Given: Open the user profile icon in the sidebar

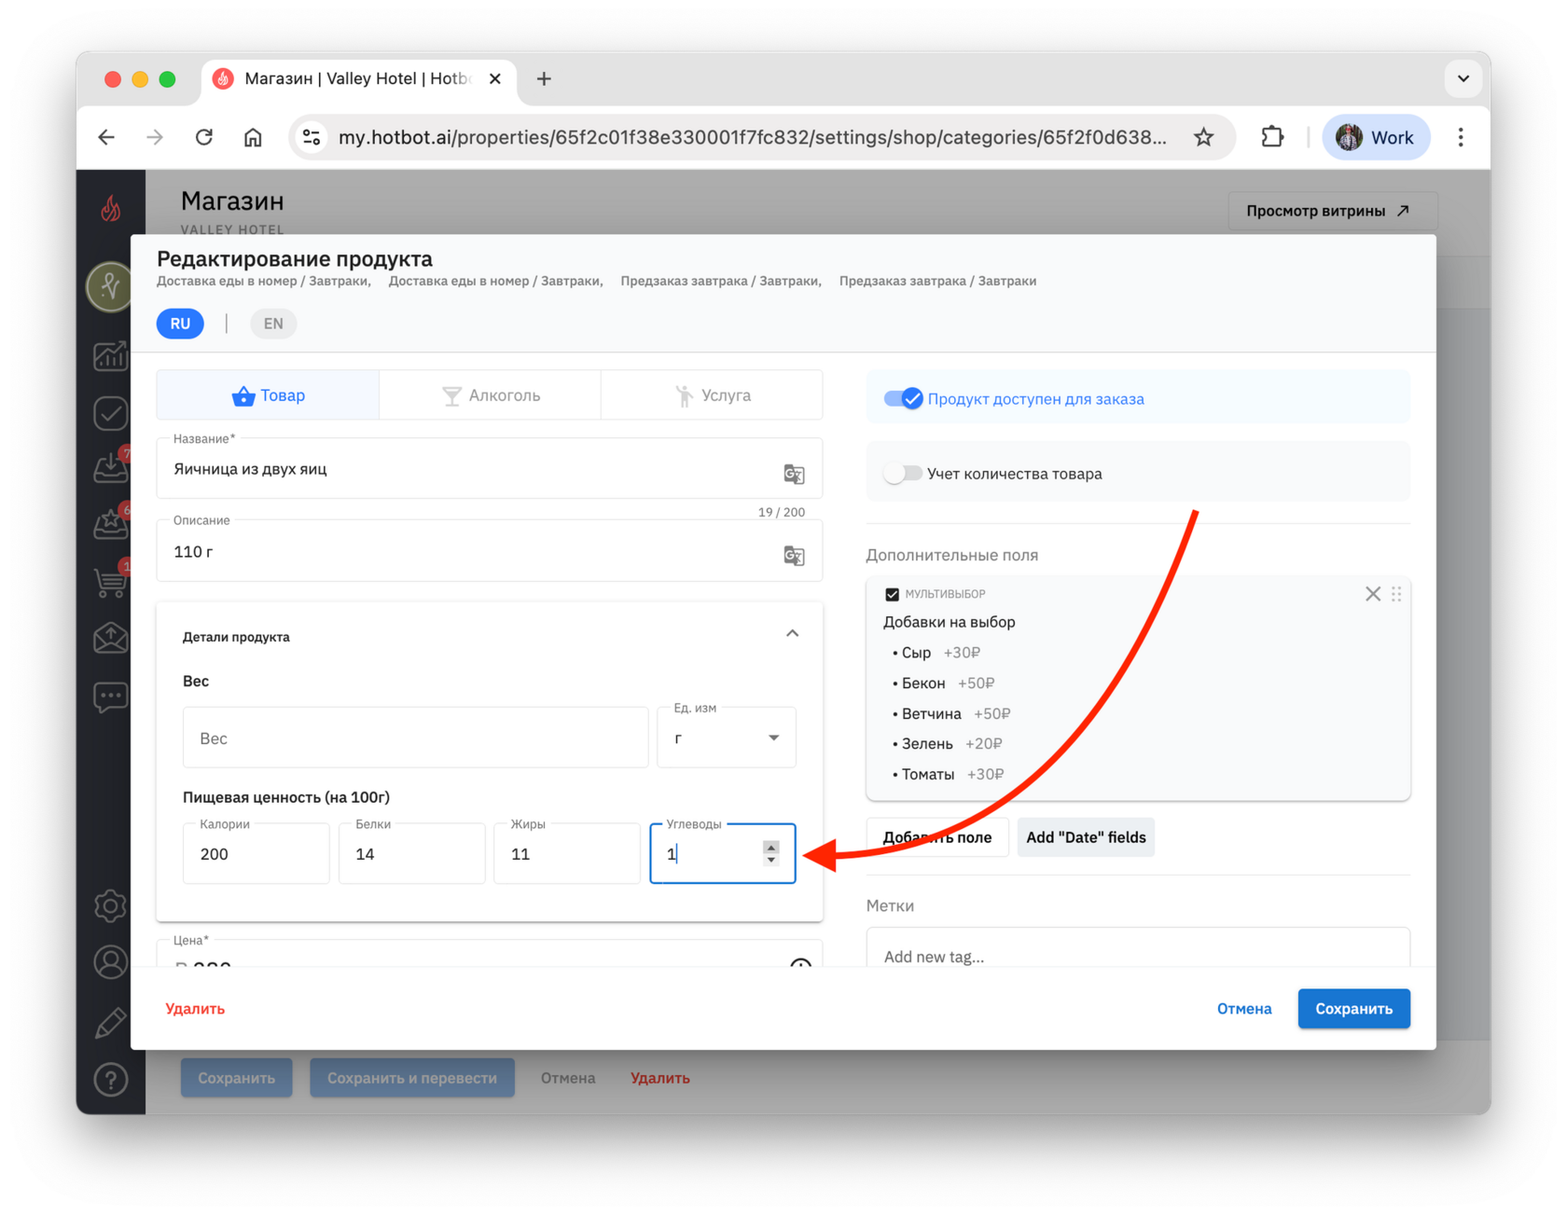Looking at the screenshot, I should coord(110,962).
